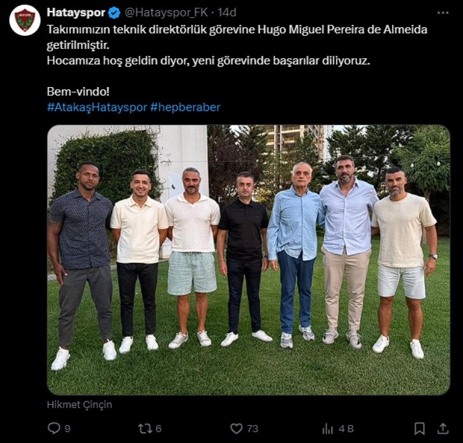
Task: Click the reply count 9
Action: [67, 429]
